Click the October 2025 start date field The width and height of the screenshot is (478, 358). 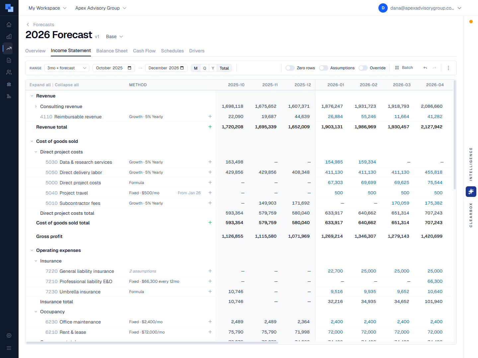pyautogui.click(x=114, y=68)
